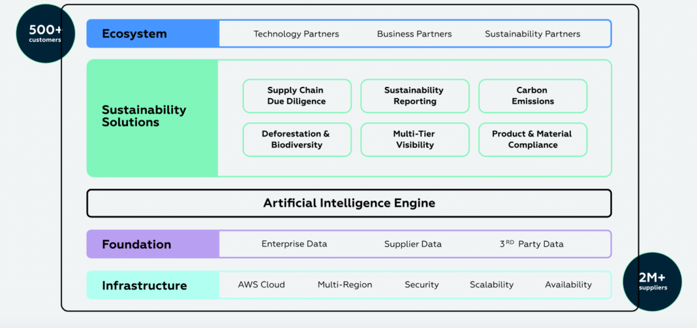Viewport: 697px width, 328px height.
Task: Click Product & Material Compliance card
Action: click(x=533, y=139)
